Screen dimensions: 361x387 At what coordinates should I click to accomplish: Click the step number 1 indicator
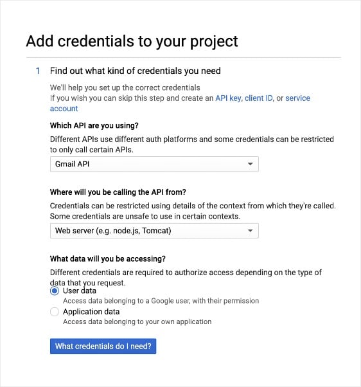click(38, 71)
